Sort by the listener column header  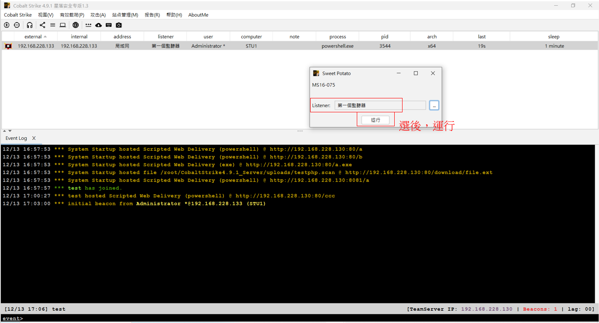pyautogui.click(x=166, y=37)
